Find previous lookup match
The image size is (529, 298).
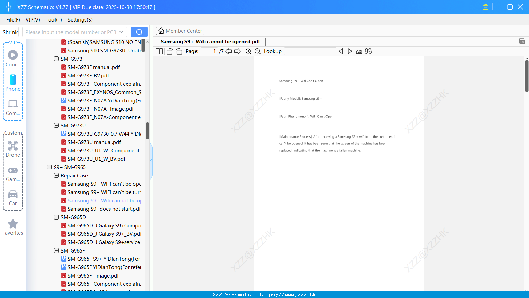coord(341,51)
